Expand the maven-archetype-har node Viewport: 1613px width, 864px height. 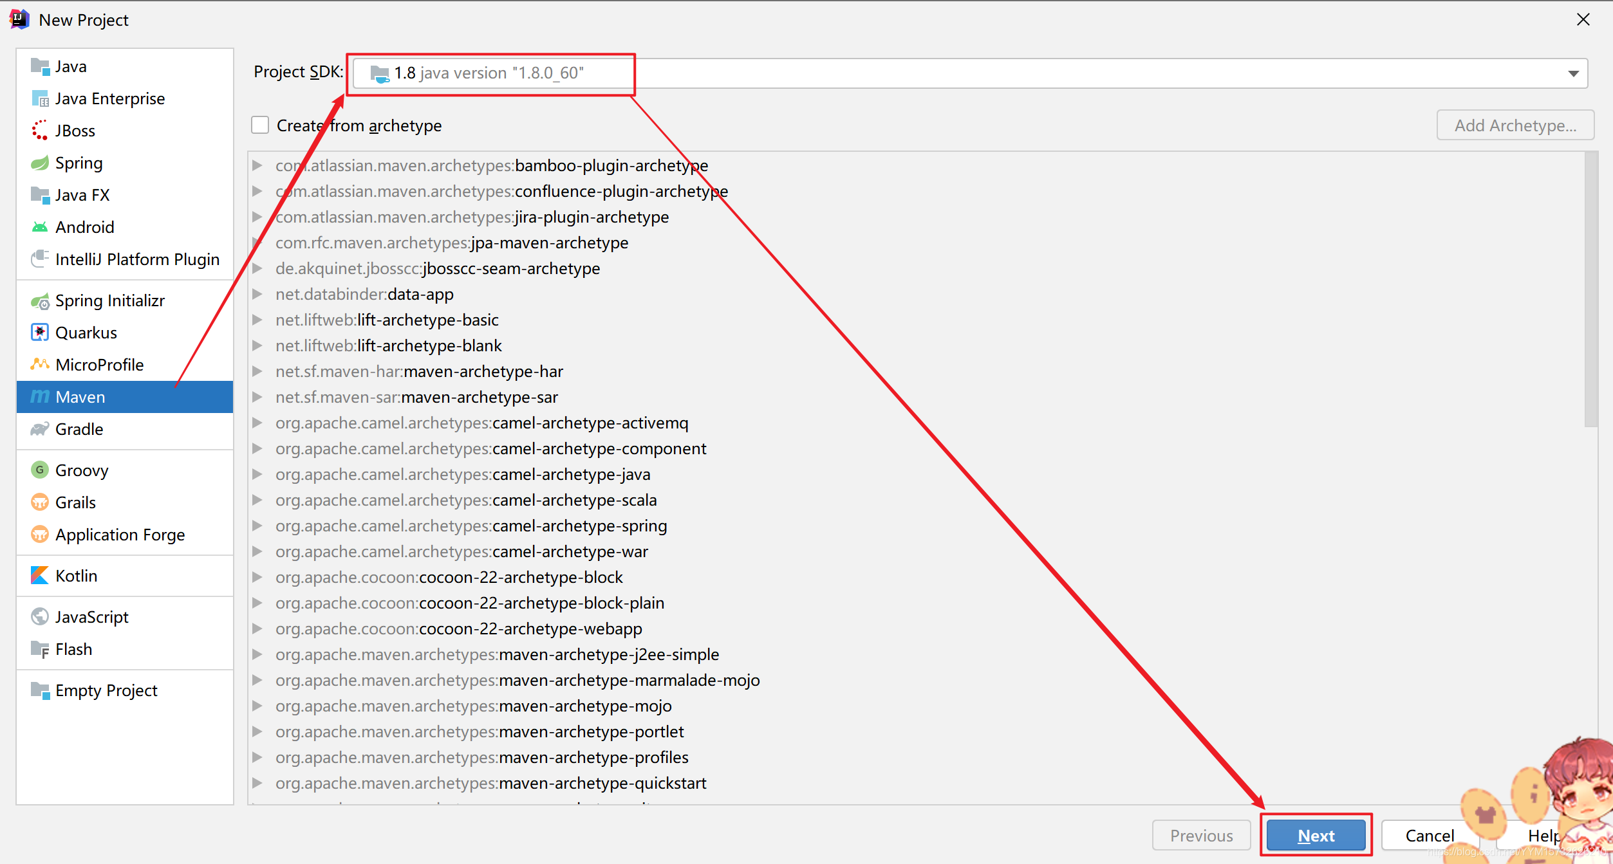257,371
